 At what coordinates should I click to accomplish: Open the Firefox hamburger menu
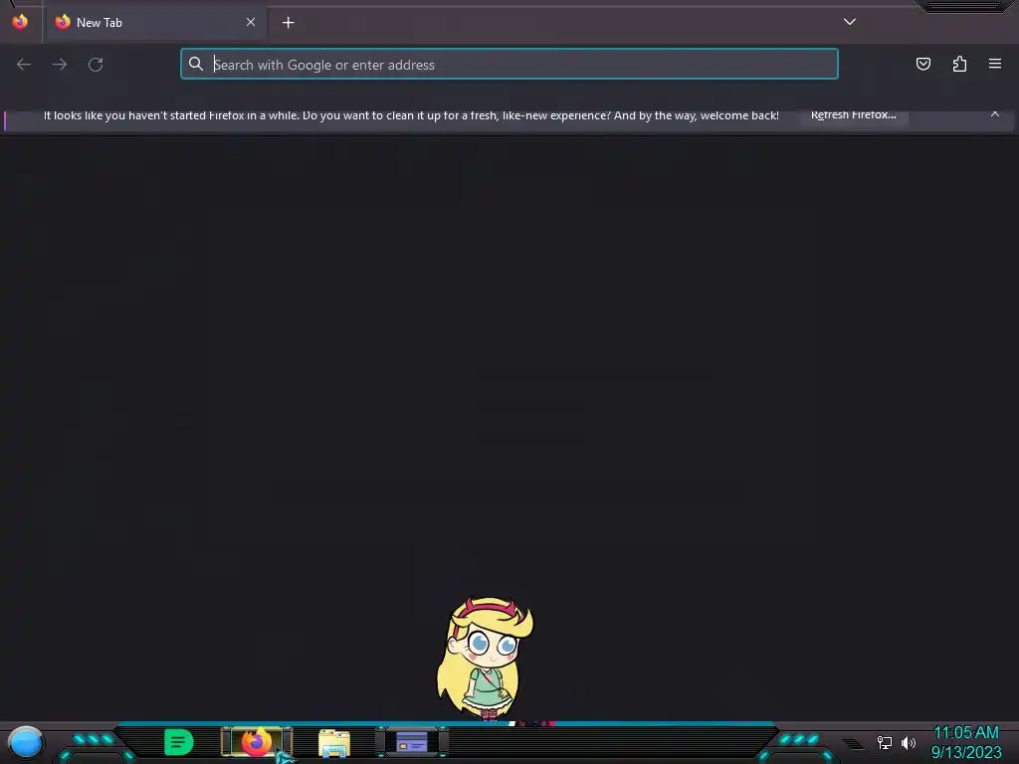pos(995,64)
